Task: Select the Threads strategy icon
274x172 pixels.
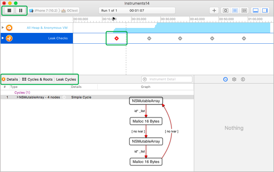Action: 244,10
